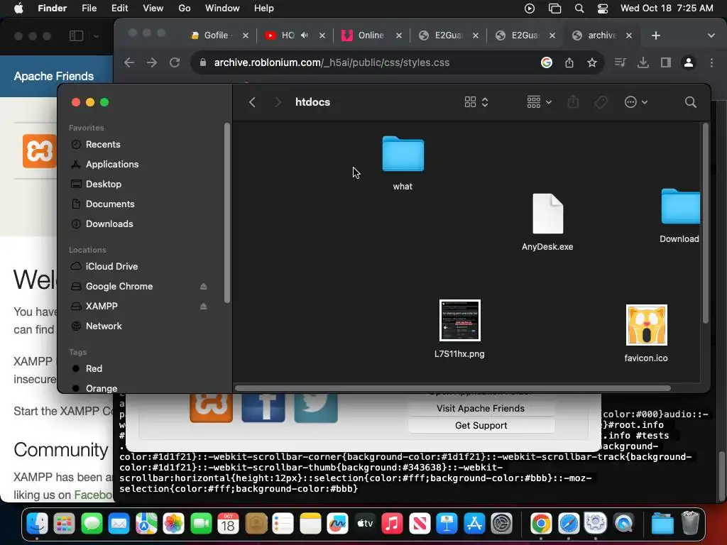Open Launchpad from the Dock
This screenshot has height=545, width=727.
(x=65, y=524)
